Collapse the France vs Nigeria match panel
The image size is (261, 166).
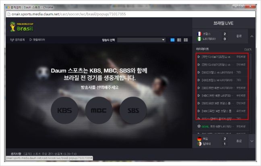(252, 36)
